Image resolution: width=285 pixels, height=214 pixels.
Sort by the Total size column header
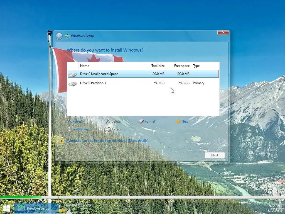coord(153,66)
